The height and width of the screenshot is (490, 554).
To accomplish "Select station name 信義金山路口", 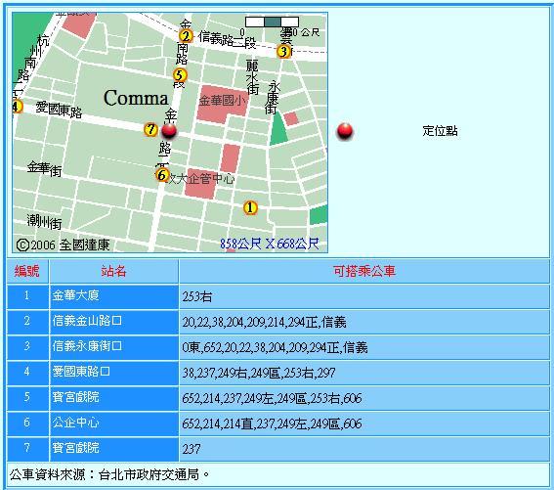I will [87, 321].
